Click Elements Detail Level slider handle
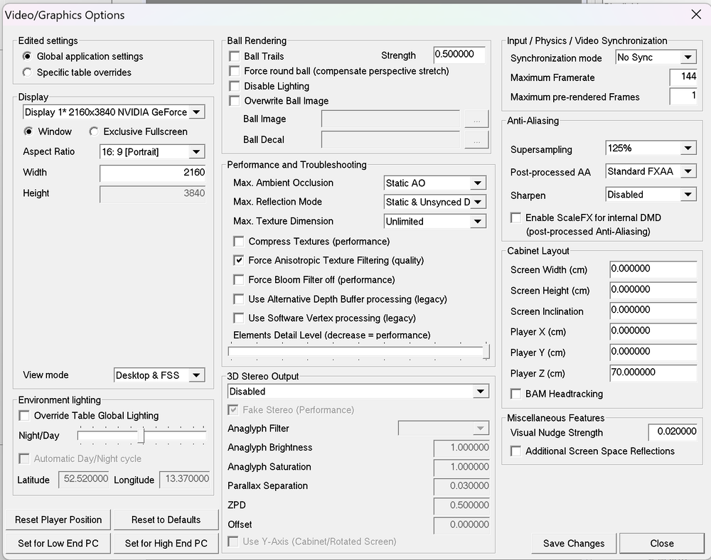 [x=486, y=351]
